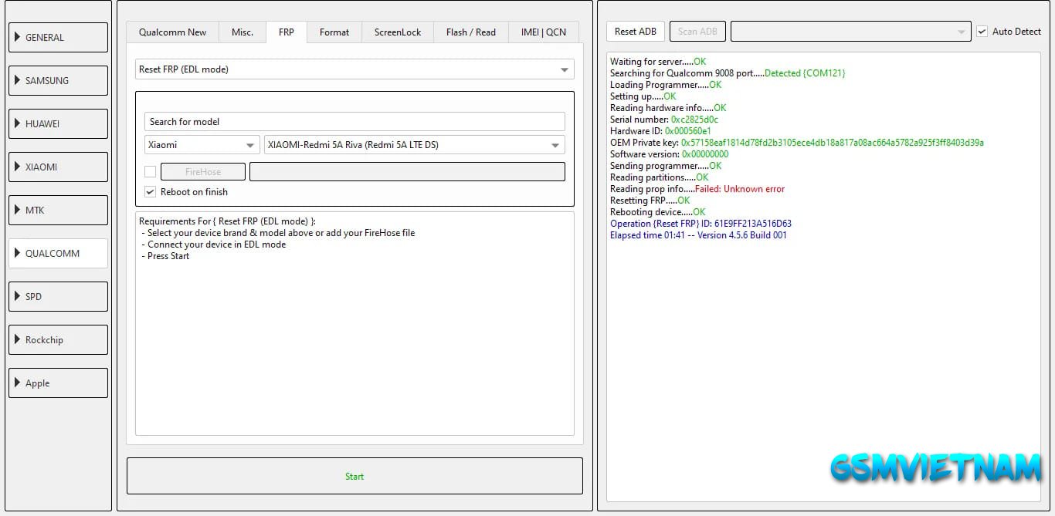Expand the GENERAL sidebar category

(x=58, y=37)
